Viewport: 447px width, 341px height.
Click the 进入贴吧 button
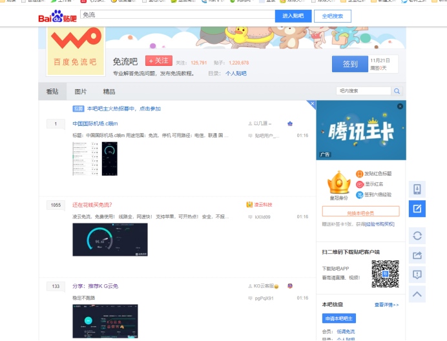pos(293,15)
